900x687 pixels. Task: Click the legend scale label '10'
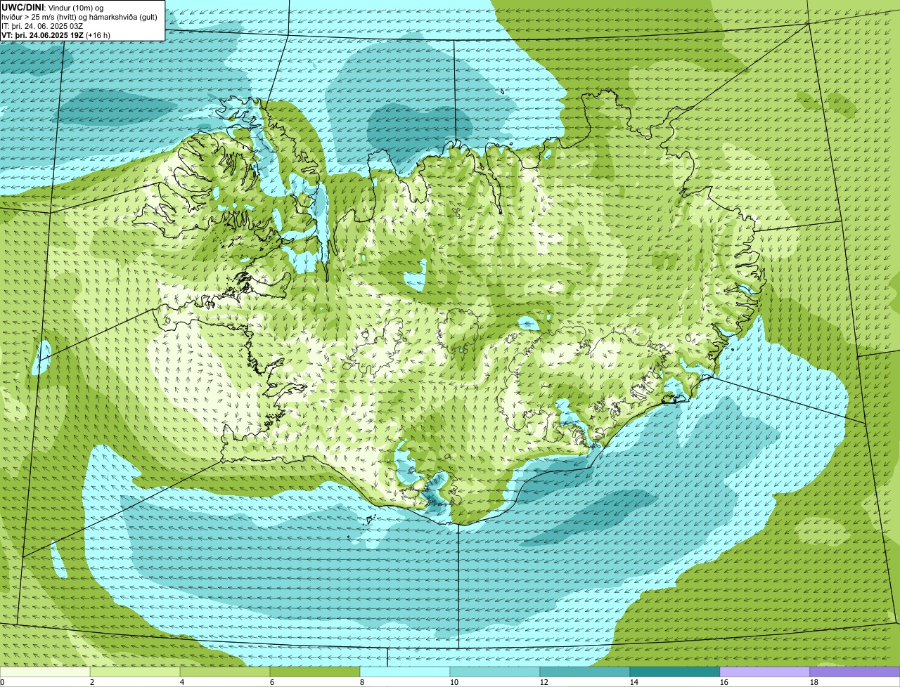pyautogui.click(x=454, y=682)
